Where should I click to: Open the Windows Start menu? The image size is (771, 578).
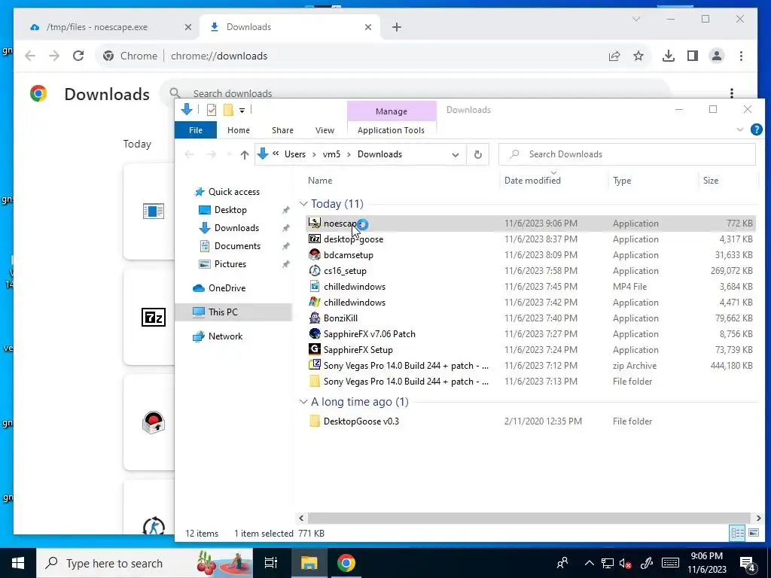pos(18,563)
